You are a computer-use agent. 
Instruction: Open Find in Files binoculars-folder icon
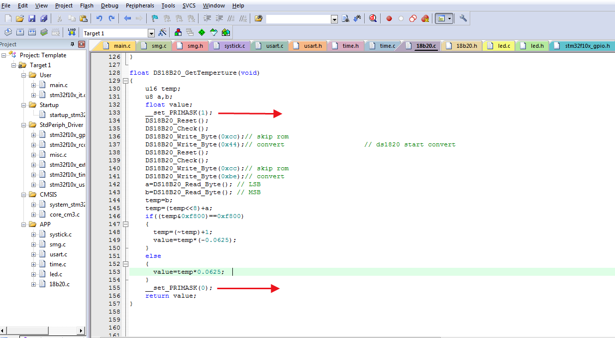point(258,18)
